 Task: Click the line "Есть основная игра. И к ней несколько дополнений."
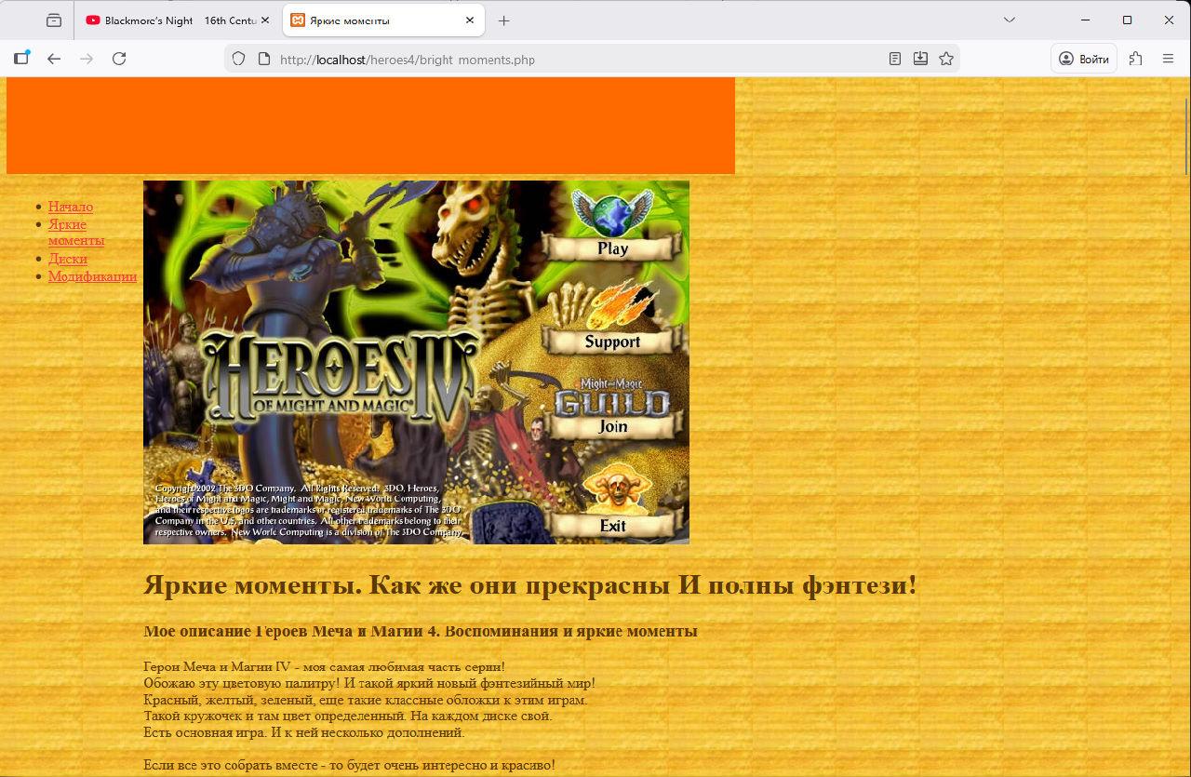click(303, 733)
